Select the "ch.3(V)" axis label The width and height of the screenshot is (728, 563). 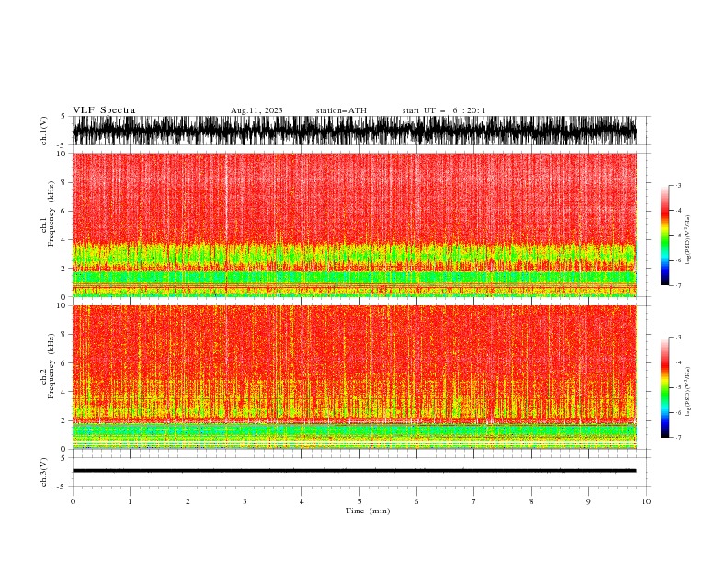(x=44, y=472)
